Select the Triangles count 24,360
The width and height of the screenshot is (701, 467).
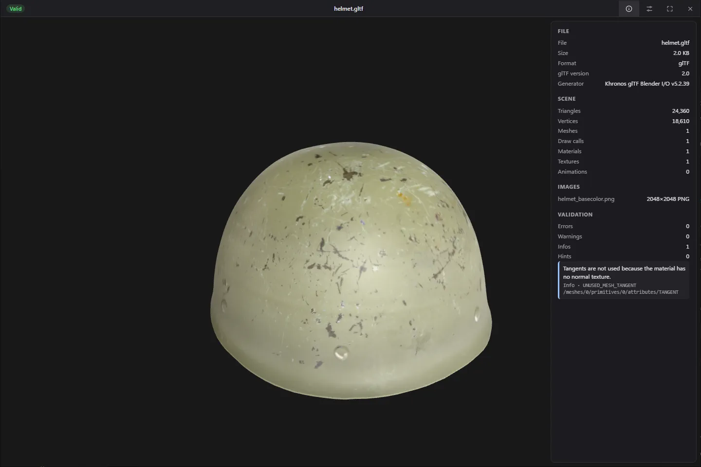click(x=681, y=111)
